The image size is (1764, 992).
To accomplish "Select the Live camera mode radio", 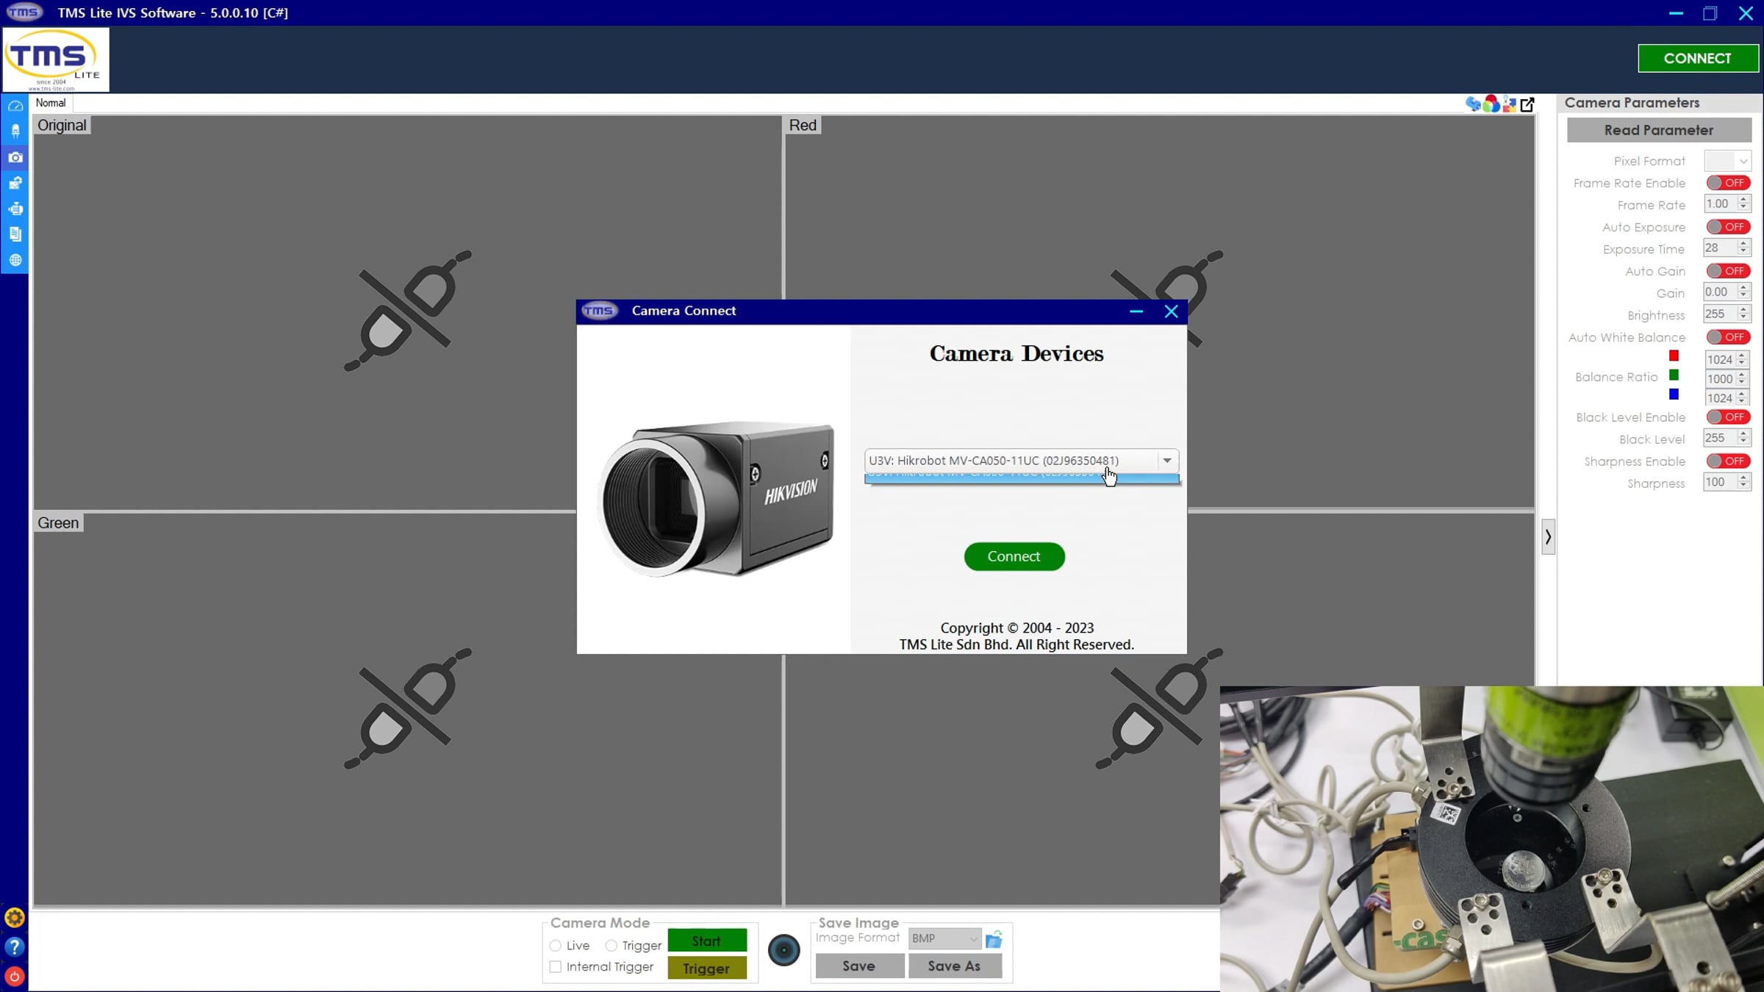I will [556, 946].
